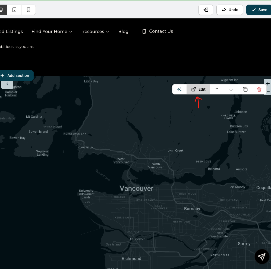Click the Metrotown map label
The image size is (271, 269).
click(181, 222)
